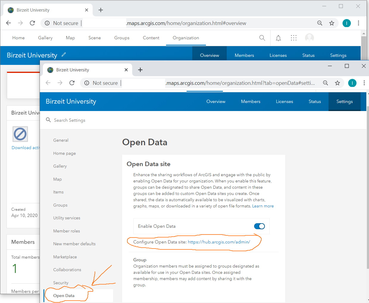This screenshot has width=369, height=303.
Task: Select the Members tab in the rear window
Action: pos(244,55)
